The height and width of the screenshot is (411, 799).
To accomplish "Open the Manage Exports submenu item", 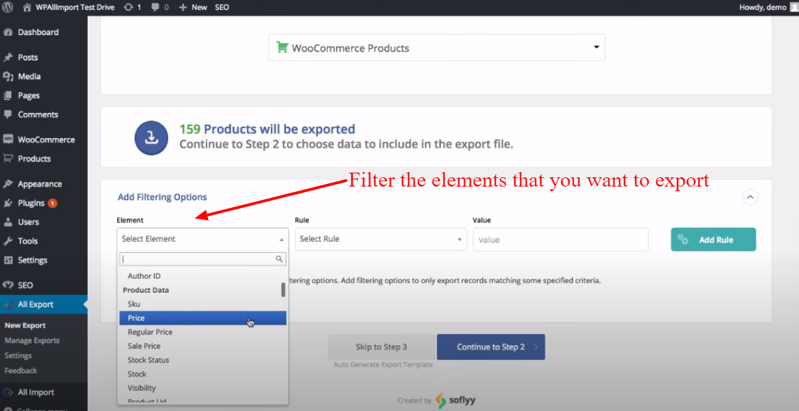I will click(32, 341).
